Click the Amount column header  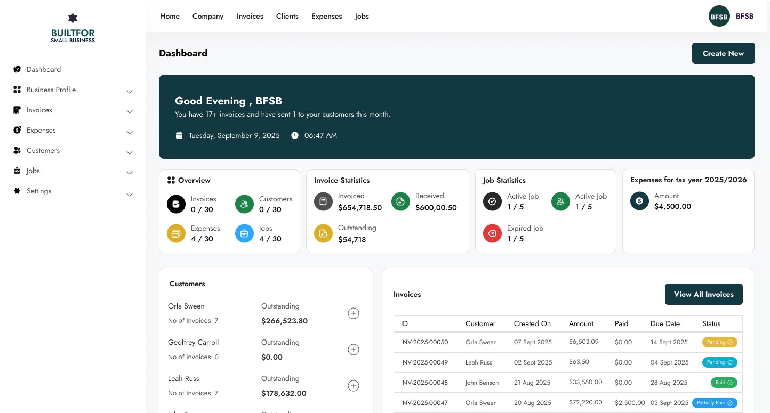click(581, 323)
